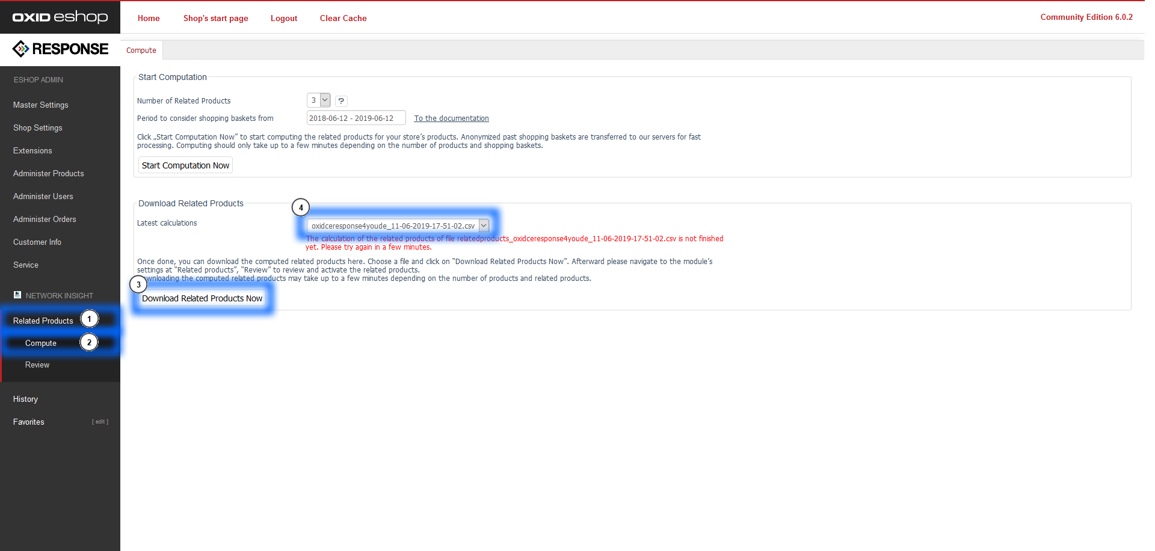Click the OXID eshop logo

pyautogui.click(x=60, y=17)
